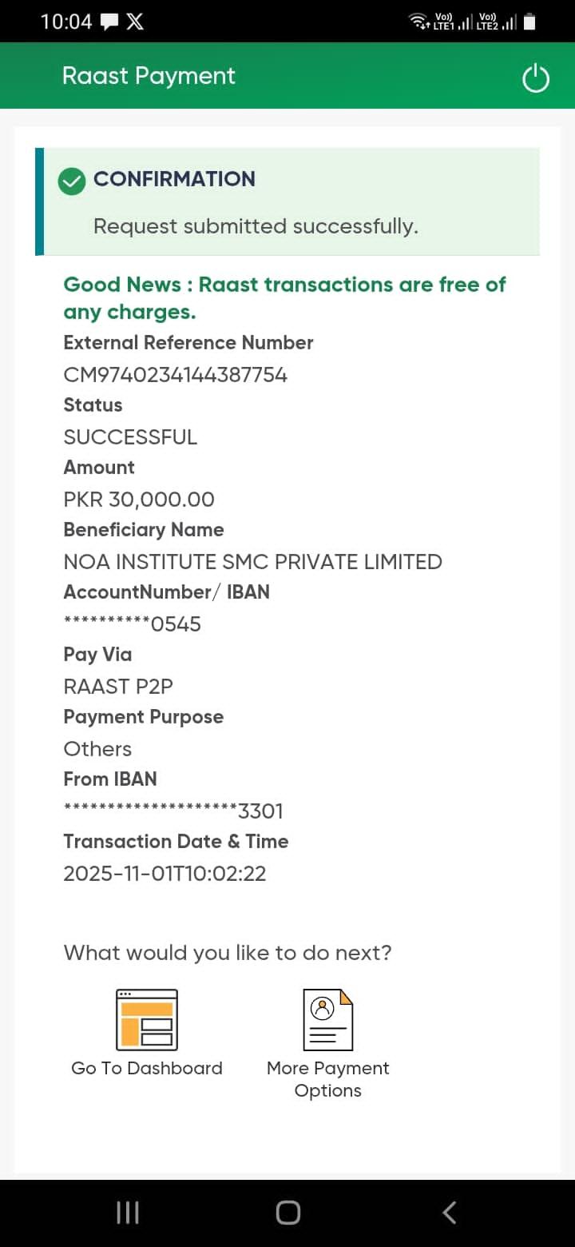Tap the external reference number CM9740234144387754
The image size is (575, 1247).
click(175, 375)
